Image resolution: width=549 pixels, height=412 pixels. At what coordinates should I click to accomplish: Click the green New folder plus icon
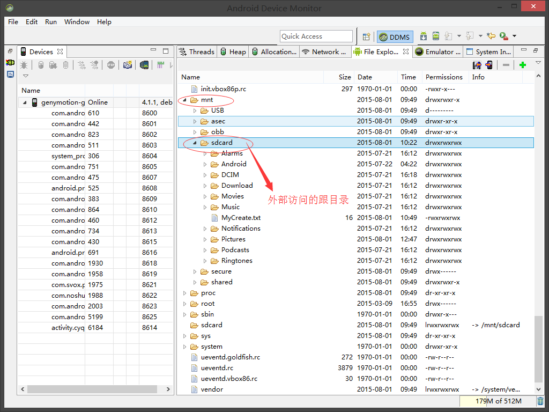coord(523,65)
